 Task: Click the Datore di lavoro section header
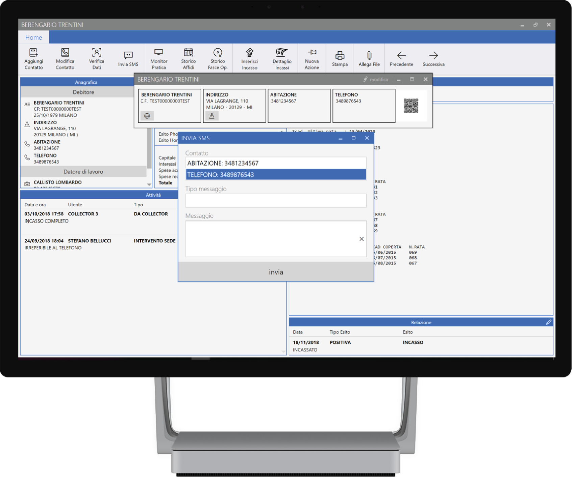point(83,172)
